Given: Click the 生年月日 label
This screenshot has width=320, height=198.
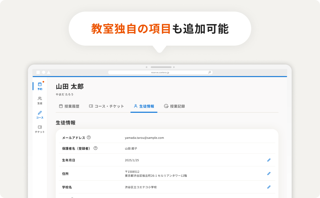Looking at the screenshot, I should coord(69,160).
